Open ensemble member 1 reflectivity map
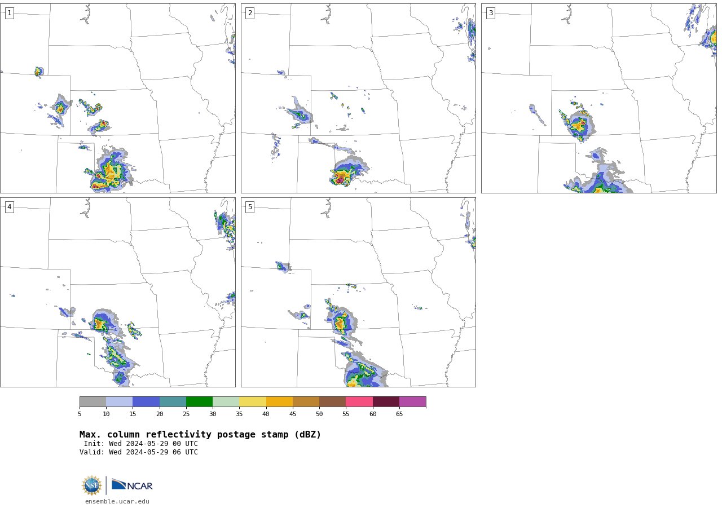722x508 pixels. point(118,99)
